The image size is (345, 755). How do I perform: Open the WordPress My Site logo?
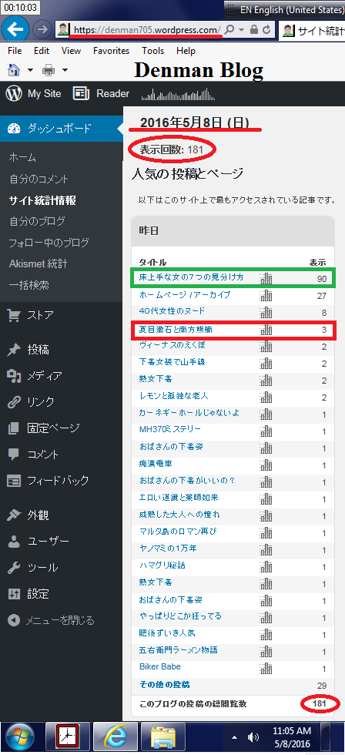[x=14, y=93]
